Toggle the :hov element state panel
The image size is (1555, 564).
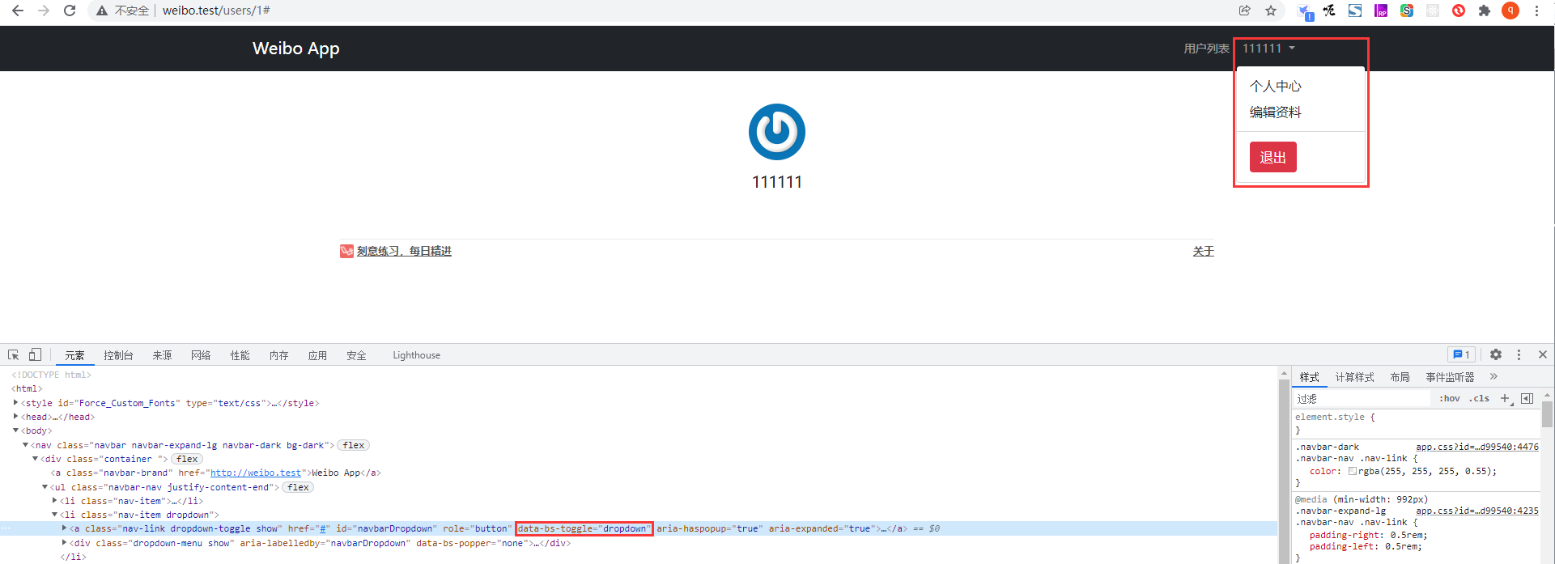click(1450, 398)
